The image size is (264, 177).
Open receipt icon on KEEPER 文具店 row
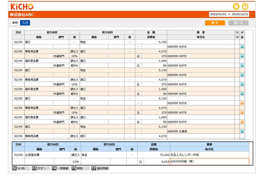tap(242, 131)
